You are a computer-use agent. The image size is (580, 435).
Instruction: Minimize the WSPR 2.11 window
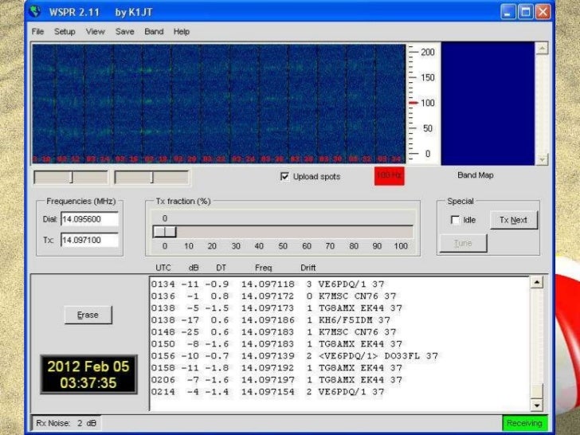pyautogui.click(x=507, y=12)
